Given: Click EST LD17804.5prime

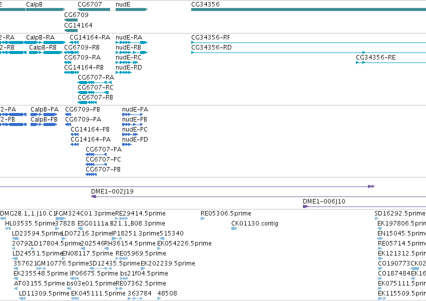Looking at the screenshot, I should 33,248.
